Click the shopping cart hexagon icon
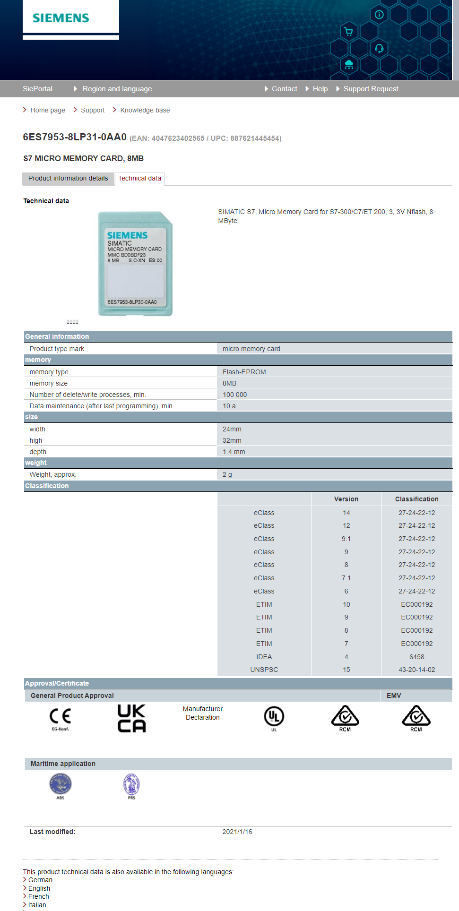Viewport: 459px width, 911px height. coord(349,32)
